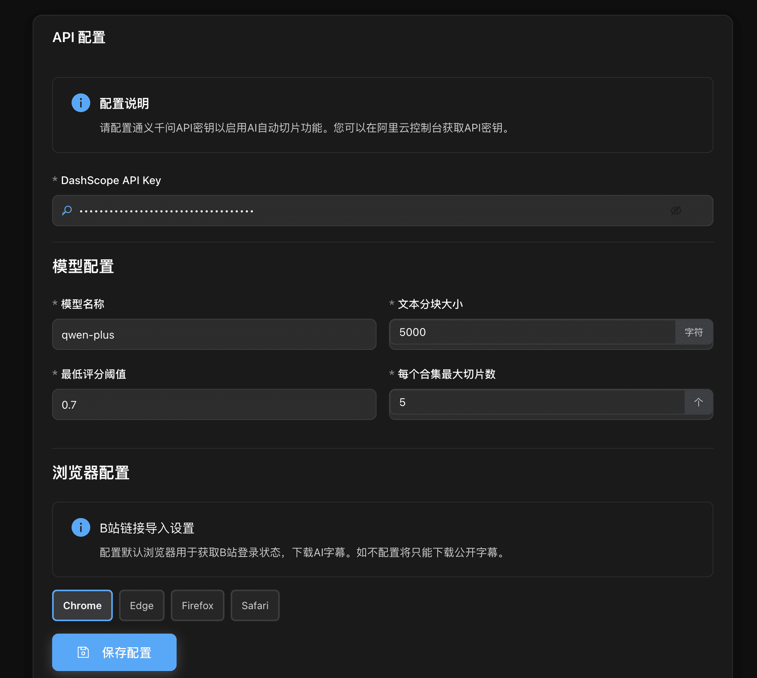Click the save disk icon

(x=83, y=652)
